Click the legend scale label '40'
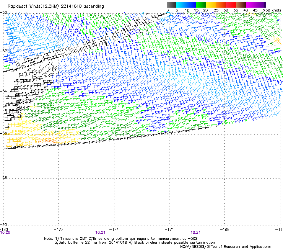 tap(246, 10)
